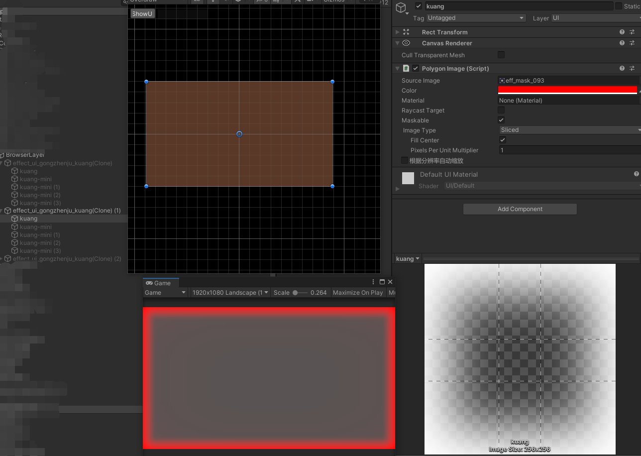Click the Add Component button

pyautogui.click(x=520, y=209)
